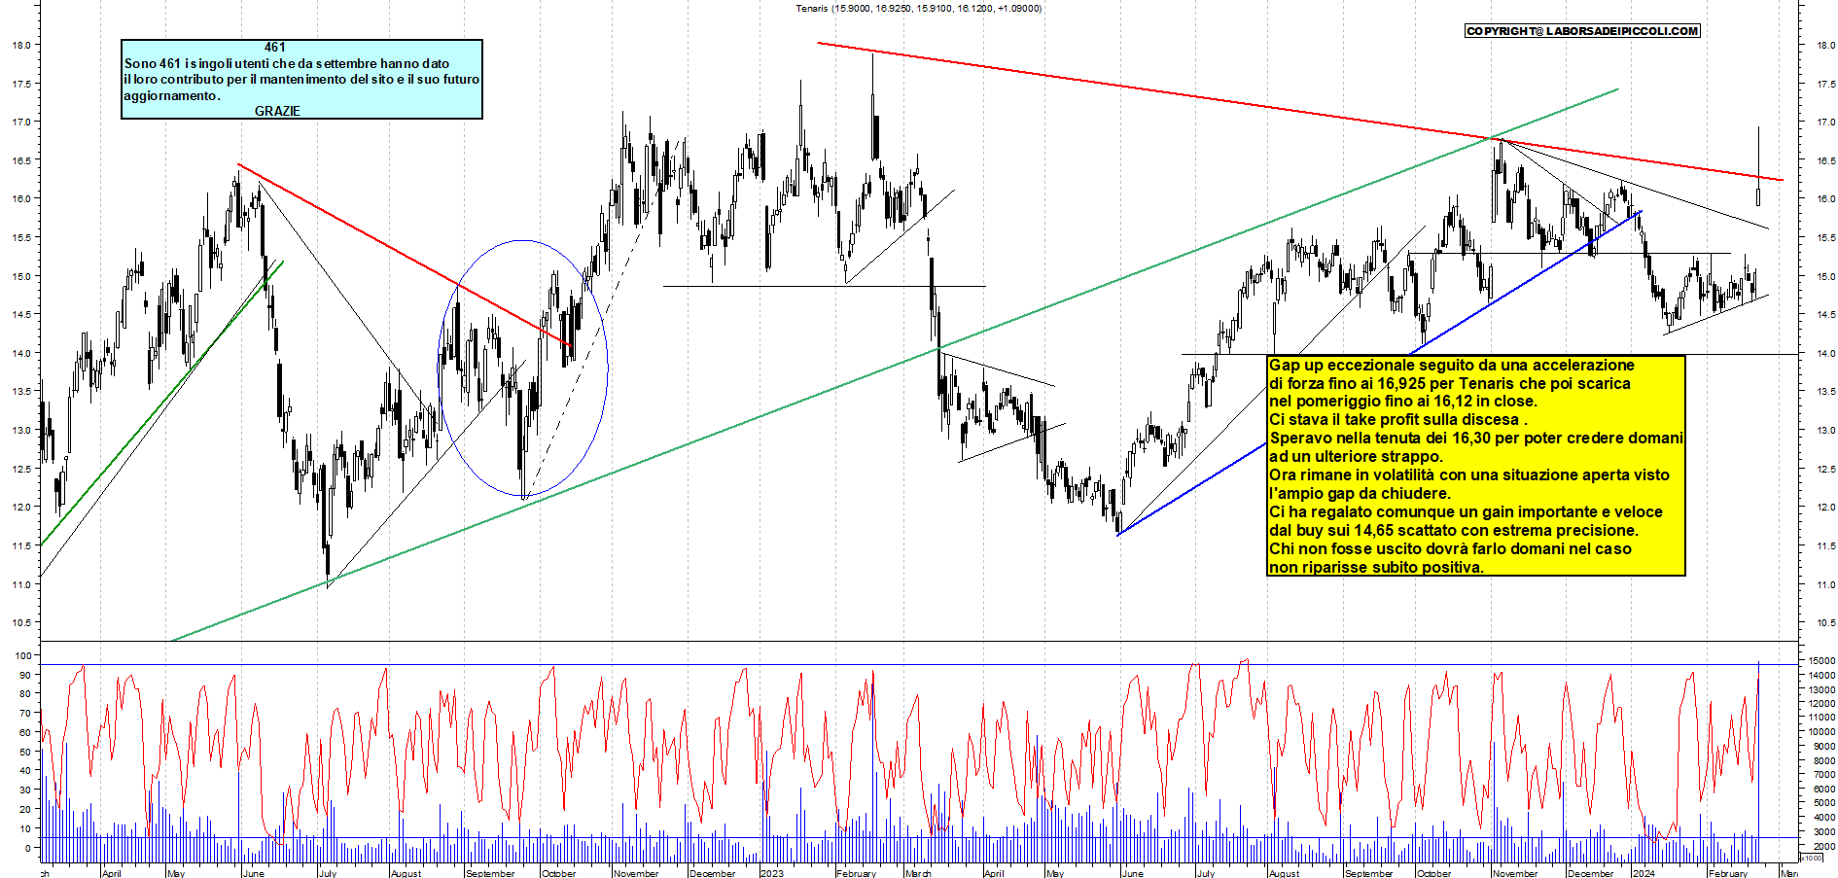This screenshot has height=878, width=1838.
Task: Click the 11.0 price label on left axis
Action: pos(21,584)
